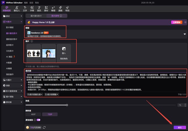
Task: Click the 立即嘗試 try now button
Action: (x=177, y=22)
